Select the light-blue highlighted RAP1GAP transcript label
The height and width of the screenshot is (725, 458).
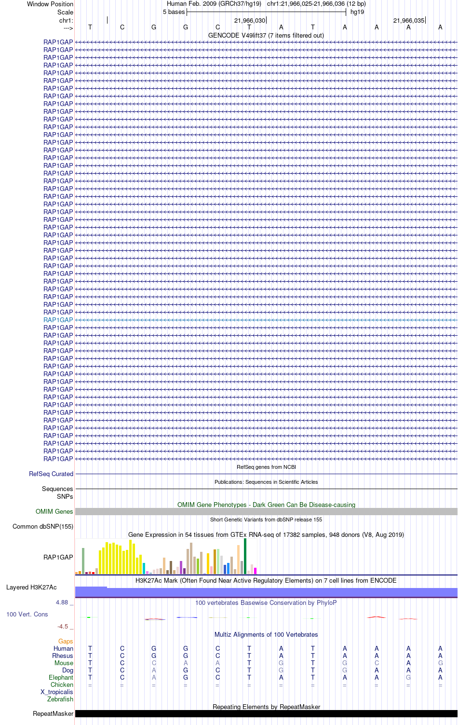pyautogui.click(x=58, y=320)
